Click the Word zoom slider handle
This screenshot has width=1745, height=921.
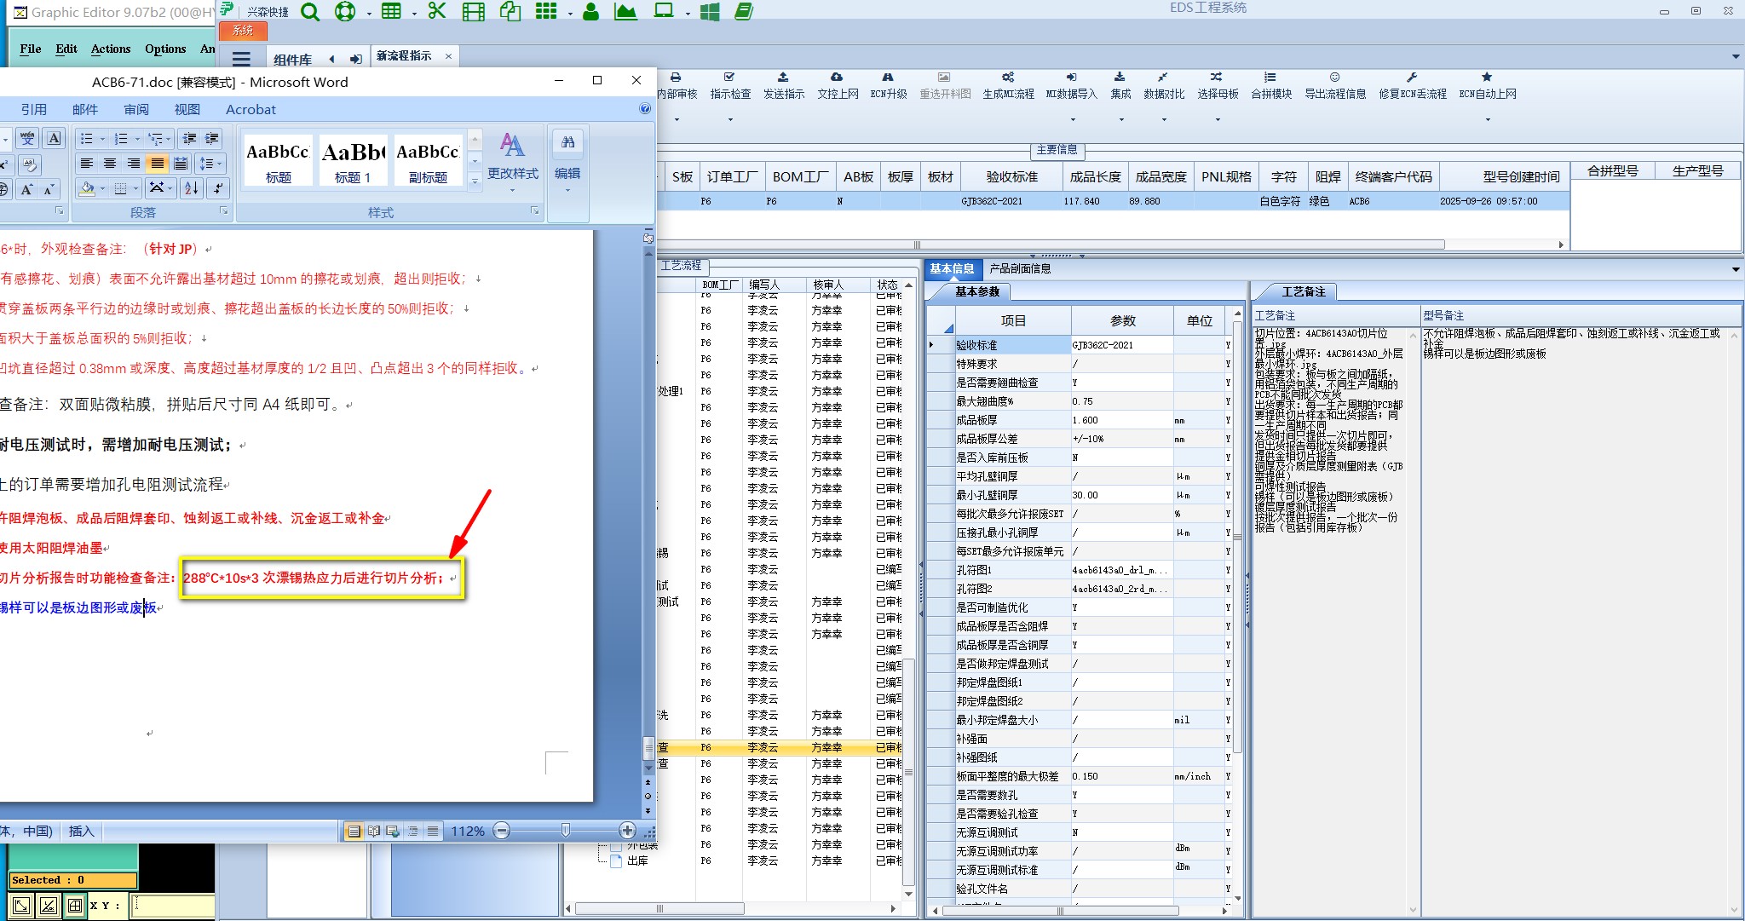[565, 831]
